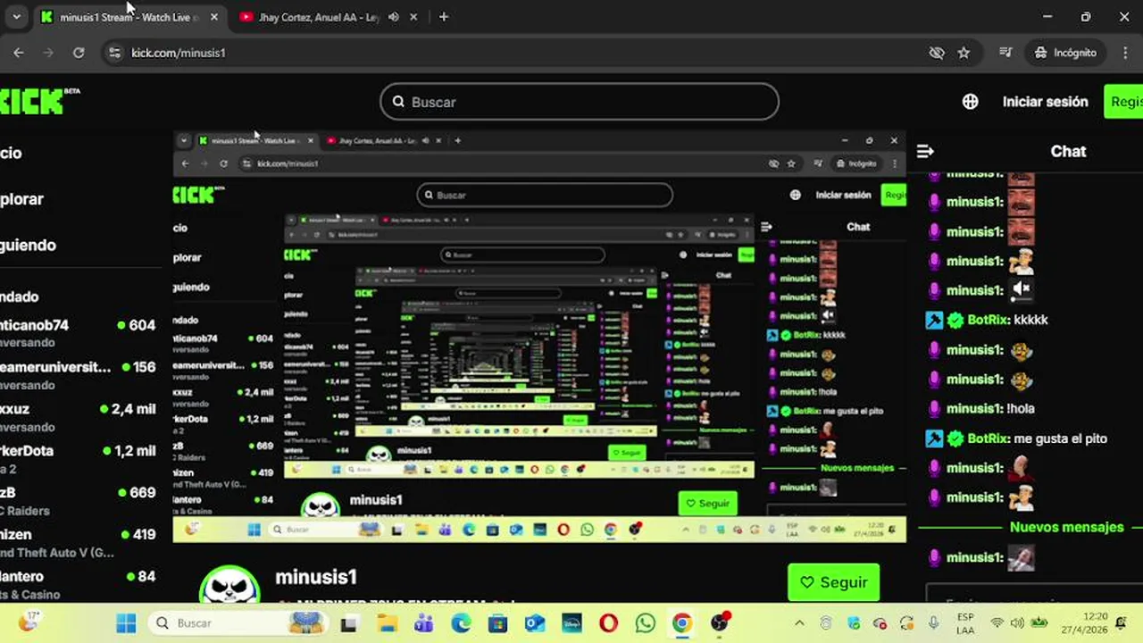The height and width of the screenshot is (643, 1143).
Task: Open Microsoft Teams from taskbar
Action: [x=423, y=623]
